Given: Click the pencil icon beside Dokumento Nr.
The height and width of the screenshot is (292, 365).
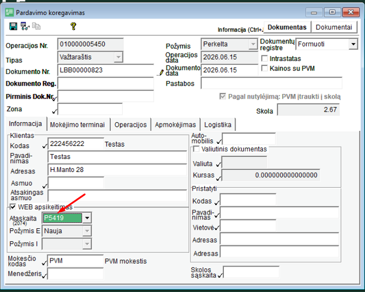Looking at the screenshot, I should tap(161, 72).
